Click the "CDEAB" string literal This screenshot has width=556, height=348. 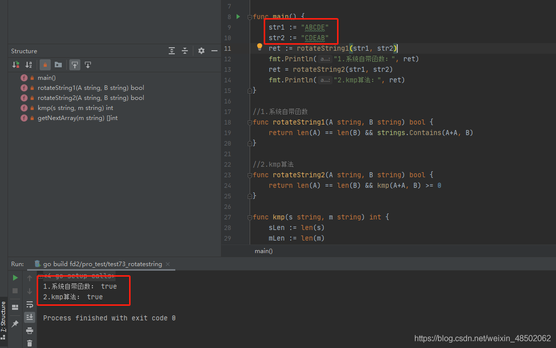click(x=314, y=38)
